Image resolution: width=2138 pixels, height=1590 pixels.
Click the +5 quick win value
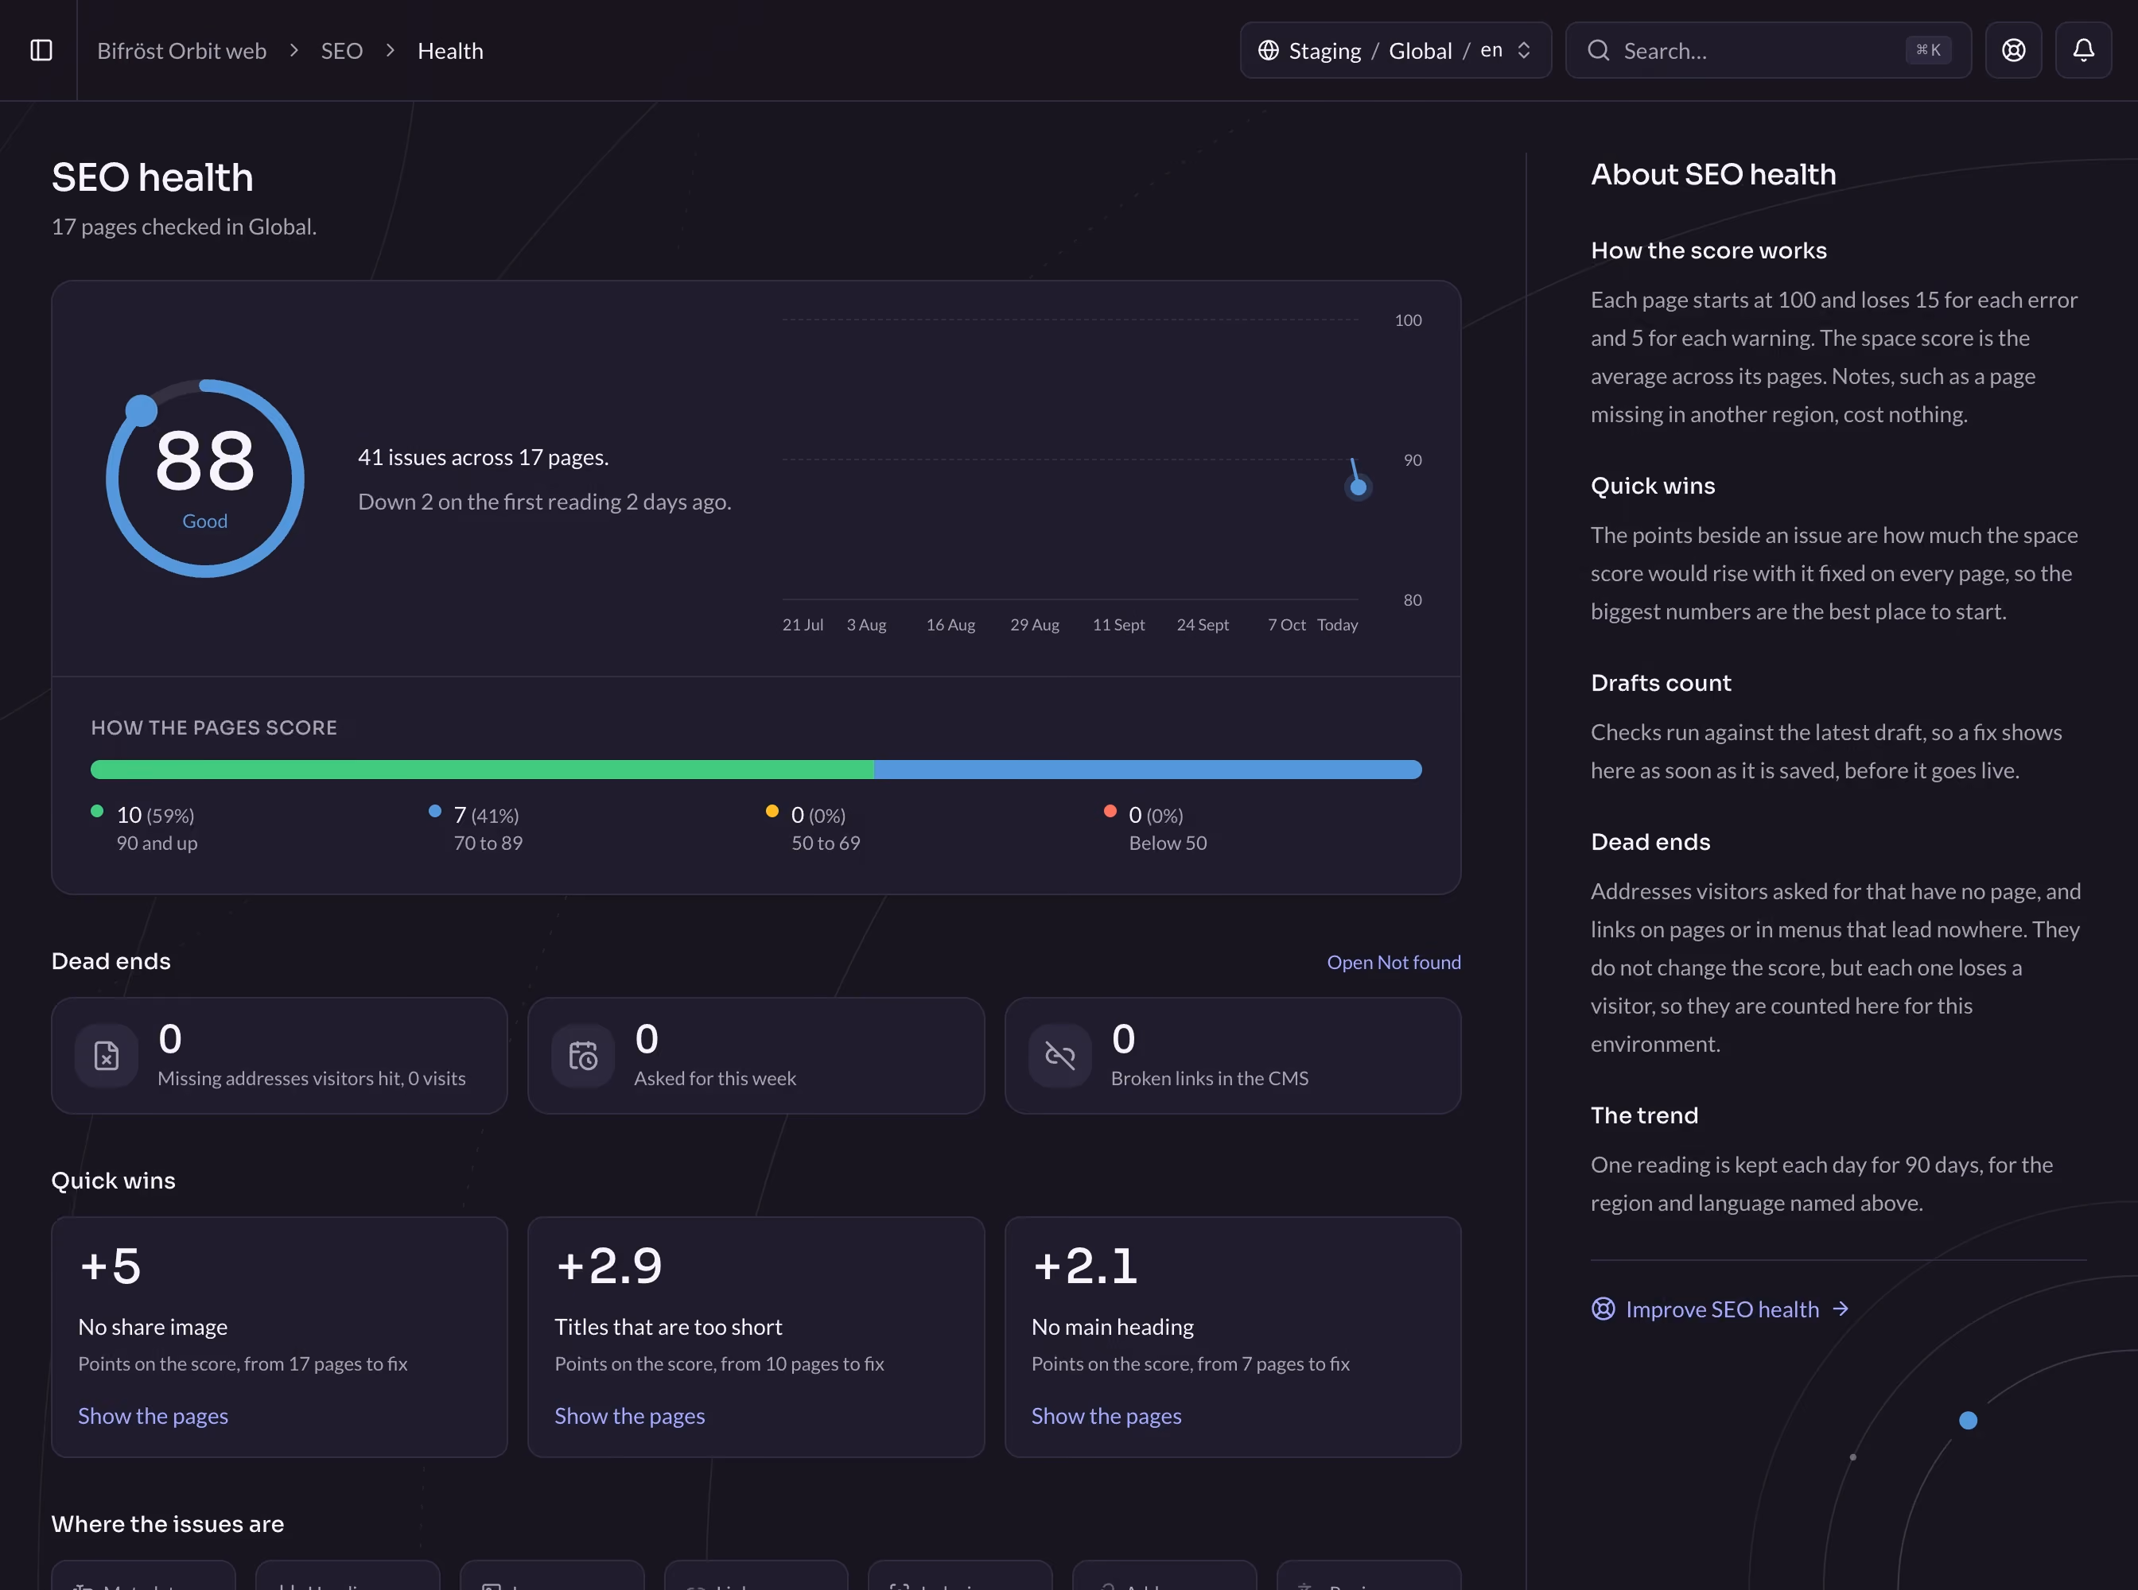pyautogui.click(x=110, y=1266)
